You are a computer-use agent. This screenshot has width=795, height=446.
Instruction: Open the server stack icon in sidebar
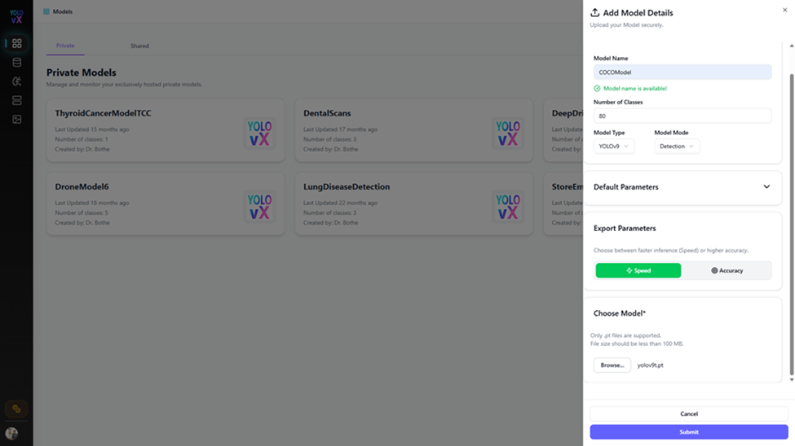pos(17,100)
